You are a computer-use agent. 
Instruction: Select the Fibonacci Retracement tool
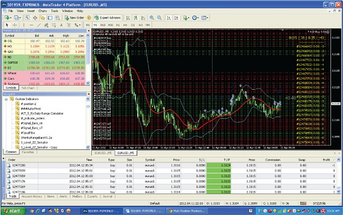(x=54, y=25)
